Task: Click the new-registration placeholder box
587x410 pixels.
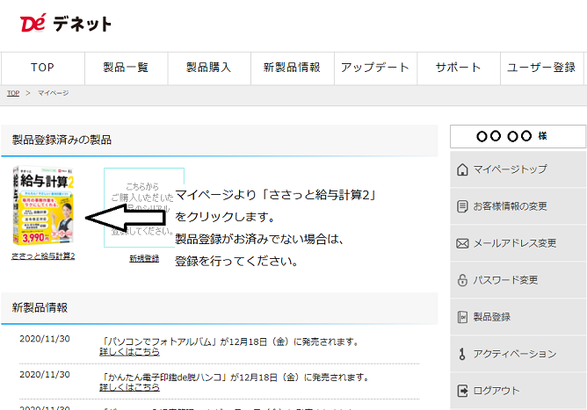Action: 144,207
